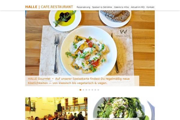Screen dimensions: 180x120
Task: Open the Kontakt page
Action: tap(150, 7)
